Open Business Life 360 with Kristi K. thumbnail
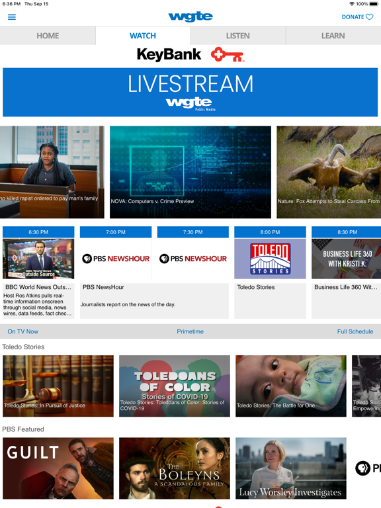The height and width of the screenshot is (508, 381). point(347,259)
